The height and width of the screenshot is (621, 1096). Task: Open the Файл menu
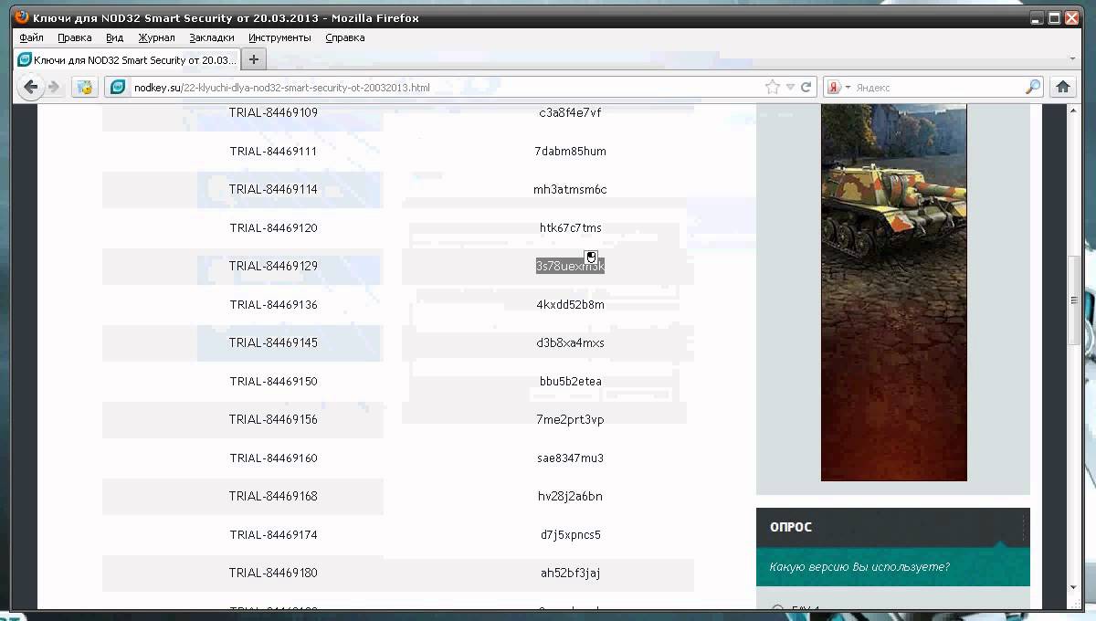(31, 37)
